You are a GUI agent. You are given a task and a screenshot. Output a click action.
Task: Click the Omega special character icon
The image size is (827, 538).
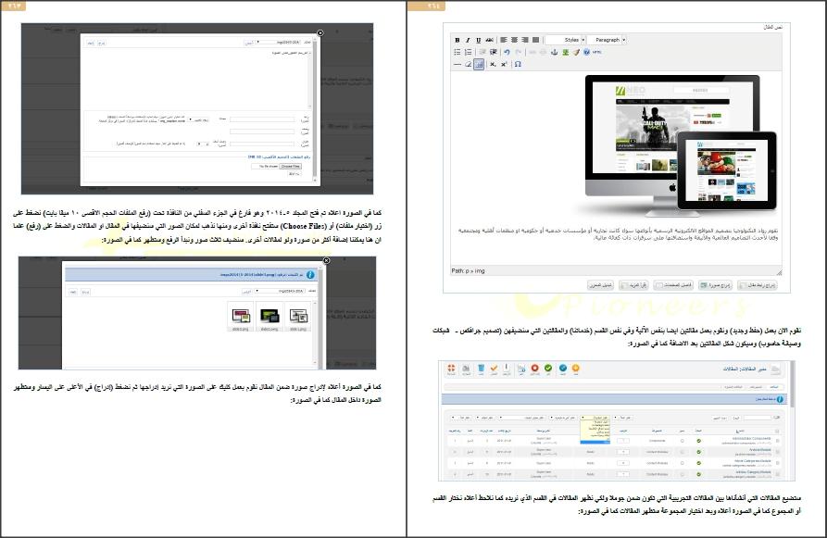pyautogui.click(x=518, y=65)
